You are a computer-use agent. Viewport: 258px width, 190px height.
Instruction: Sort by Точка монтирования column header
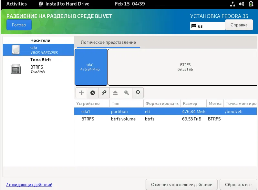pos(241,103)
